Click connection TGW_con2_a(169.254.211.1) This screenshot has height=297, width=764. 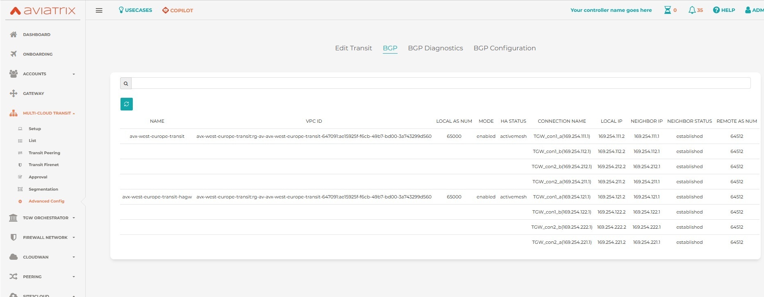point(562,182)
